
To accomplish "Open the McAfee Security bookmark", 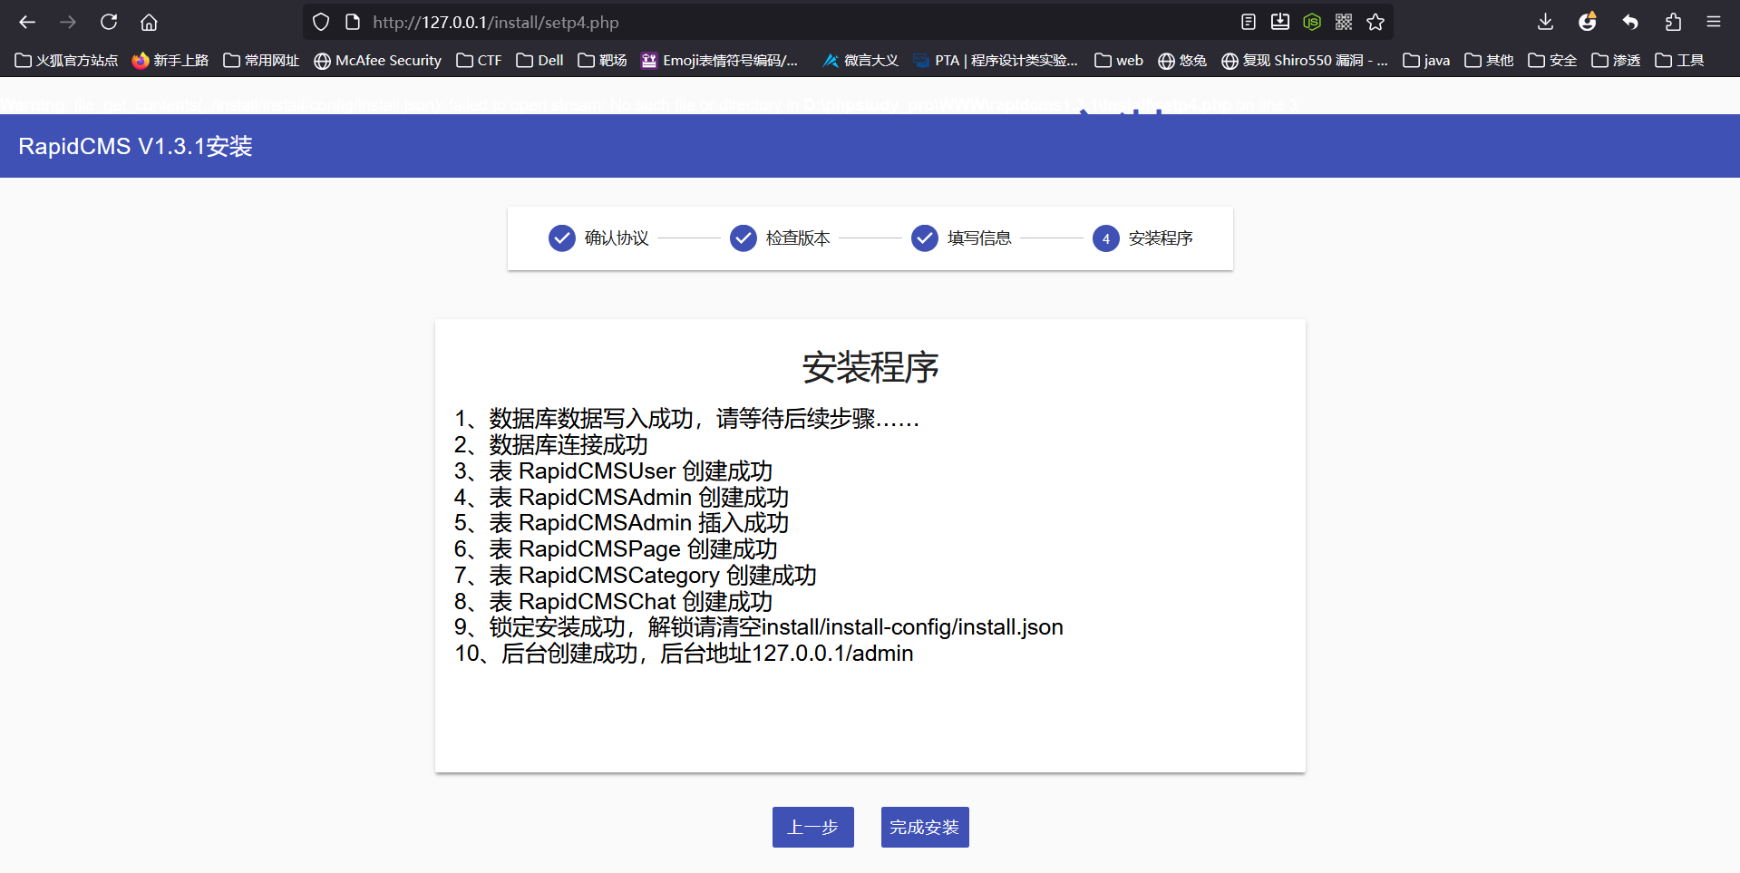I will [377, 61].
